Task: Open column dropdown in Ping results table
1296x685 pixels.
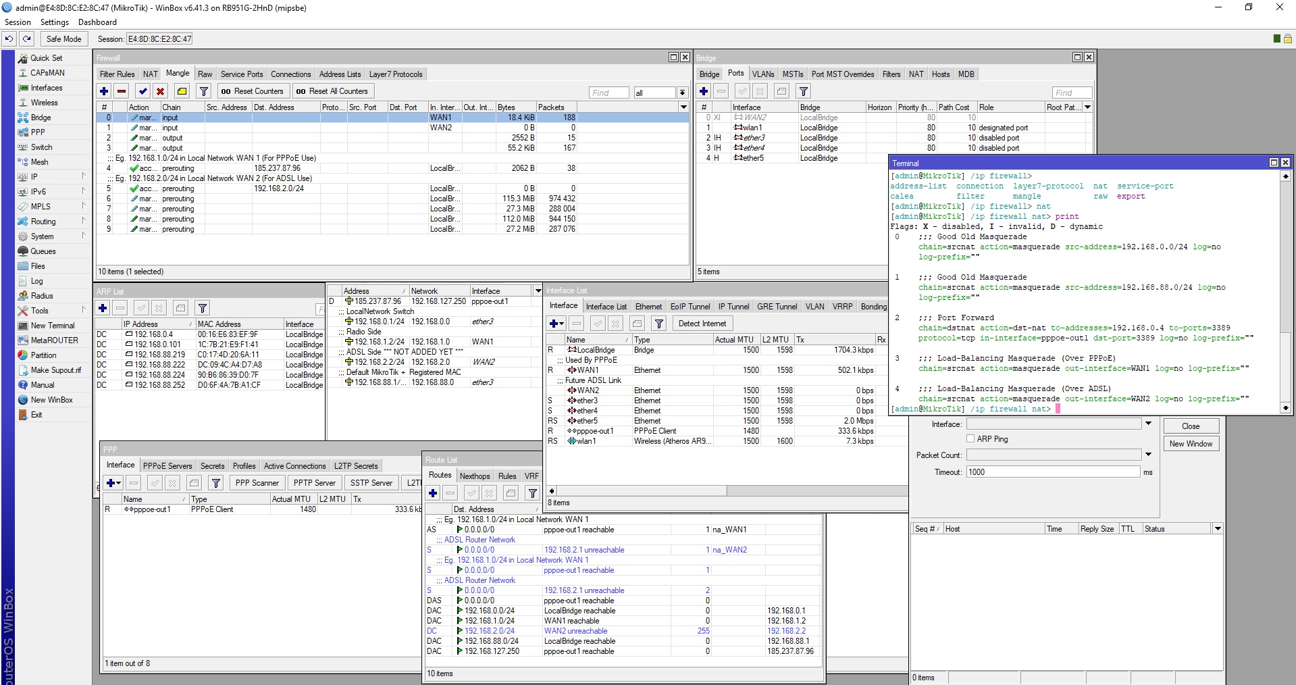Action: click(1218, 529)
